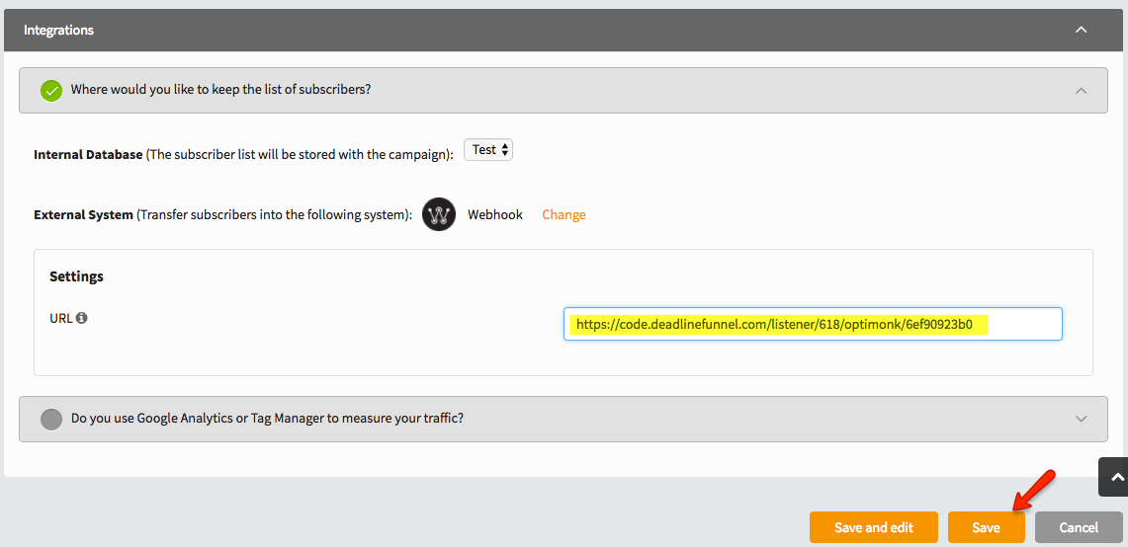Click the Save and edit button

[873, 527]
